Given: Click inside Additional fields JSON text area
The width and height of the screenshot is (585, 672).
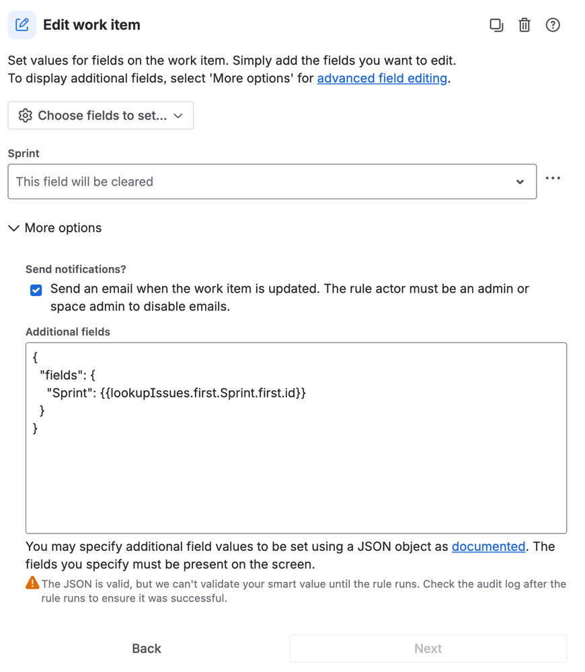Looking at the screenshot, I should click(x=296, y=471).
